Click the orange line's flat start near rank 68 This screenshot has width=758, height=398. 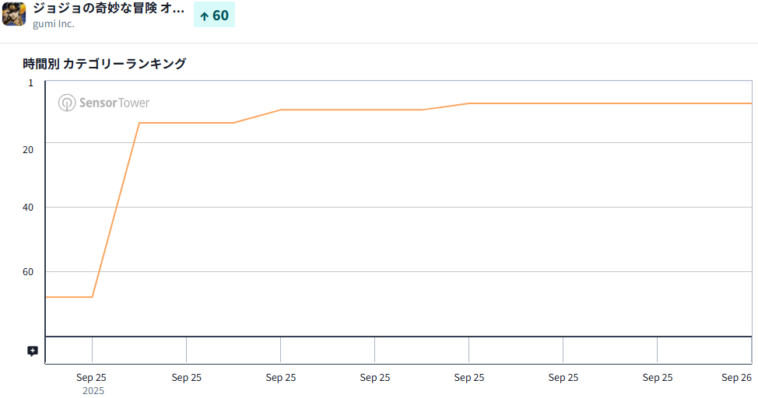point(68,297)
